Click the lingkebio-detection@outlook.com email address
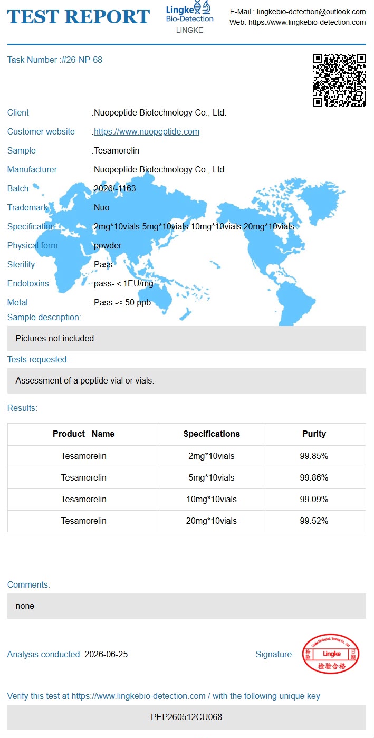The height and width of the screenshot is (738, 374). pos(311,12)
